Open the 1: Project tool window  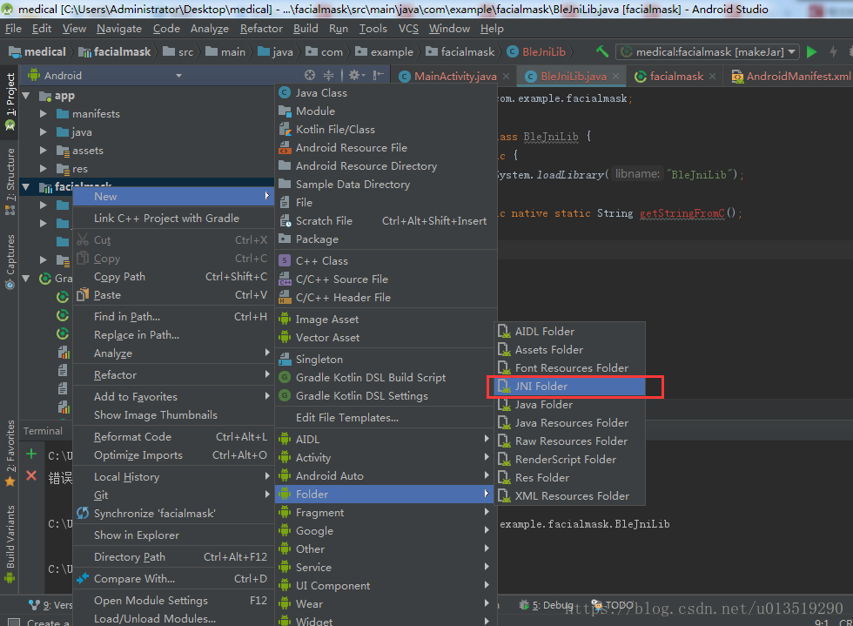pyautogui.click(x=10, y=101)
